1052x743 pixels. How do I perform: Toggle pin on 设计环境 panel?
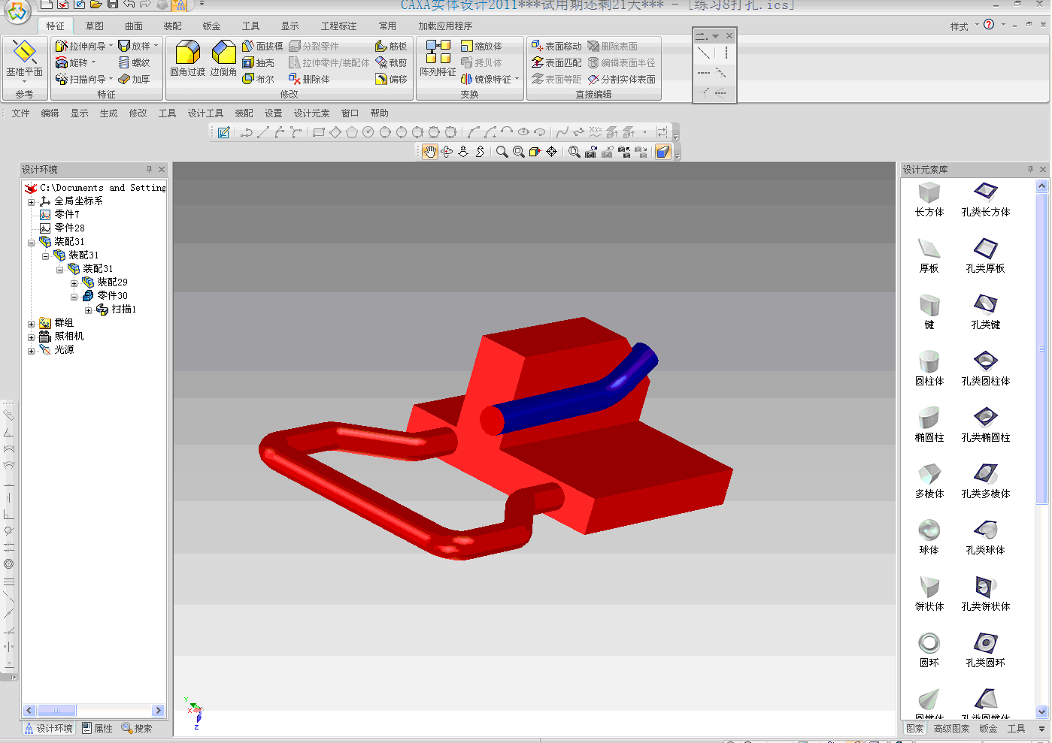pyautogui.click(x=149, y=170)
